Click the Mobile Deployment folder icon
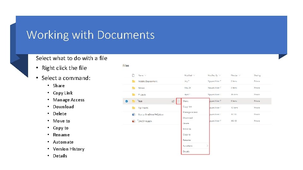Viewport: 303px width, 170px height. (134, 81)
